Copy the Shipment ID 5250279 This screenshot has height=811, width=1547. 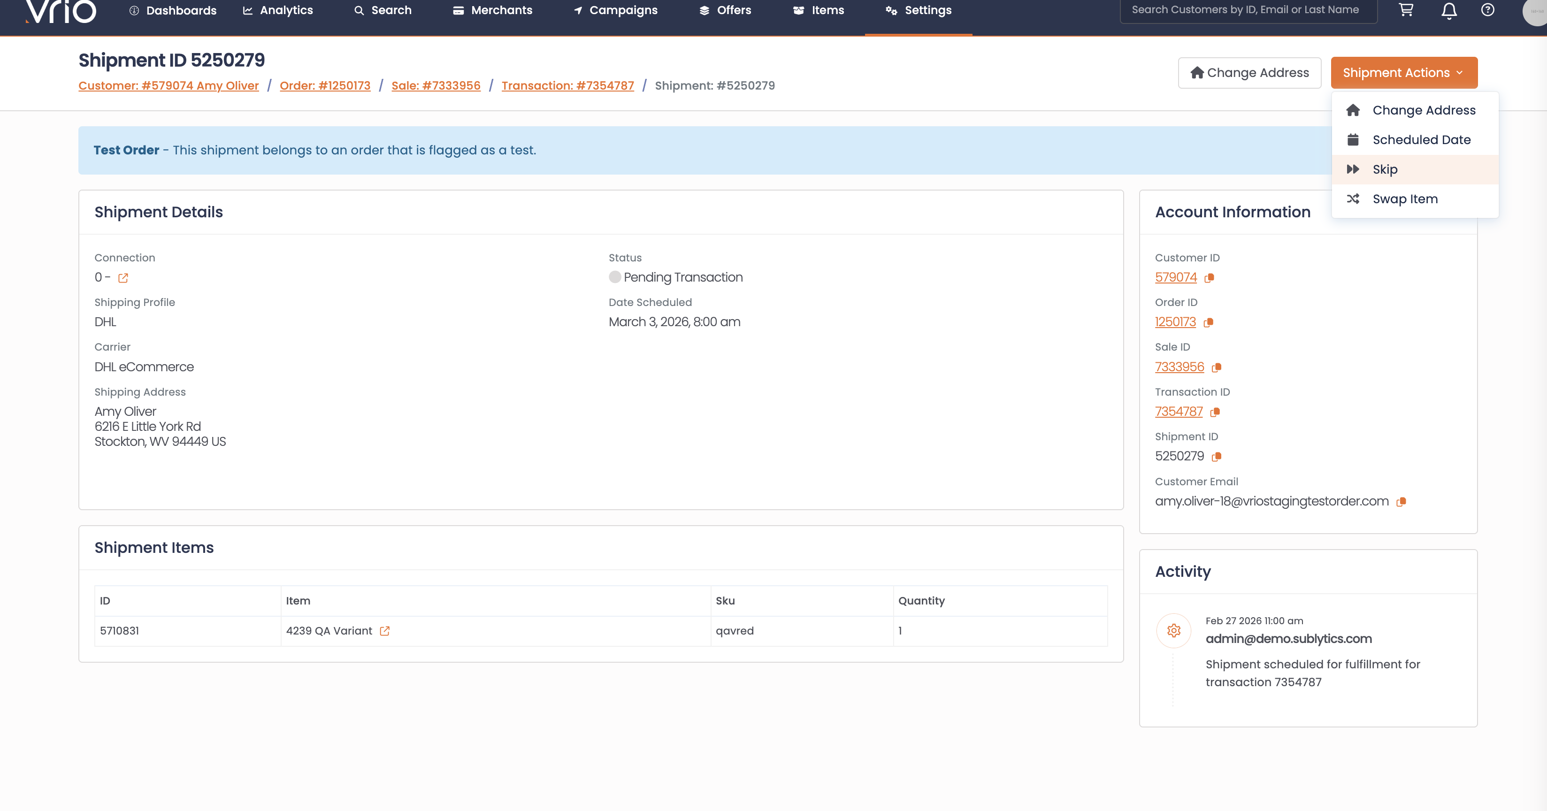click(1217, 457)
